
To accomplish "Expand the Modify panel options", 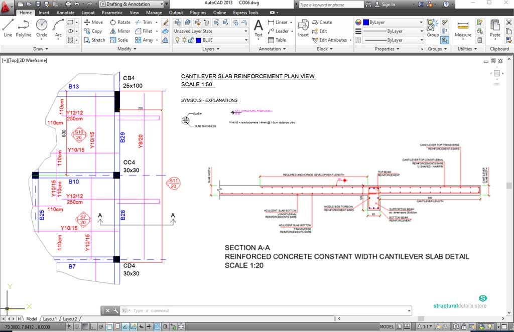I will [x=124, y=49].
